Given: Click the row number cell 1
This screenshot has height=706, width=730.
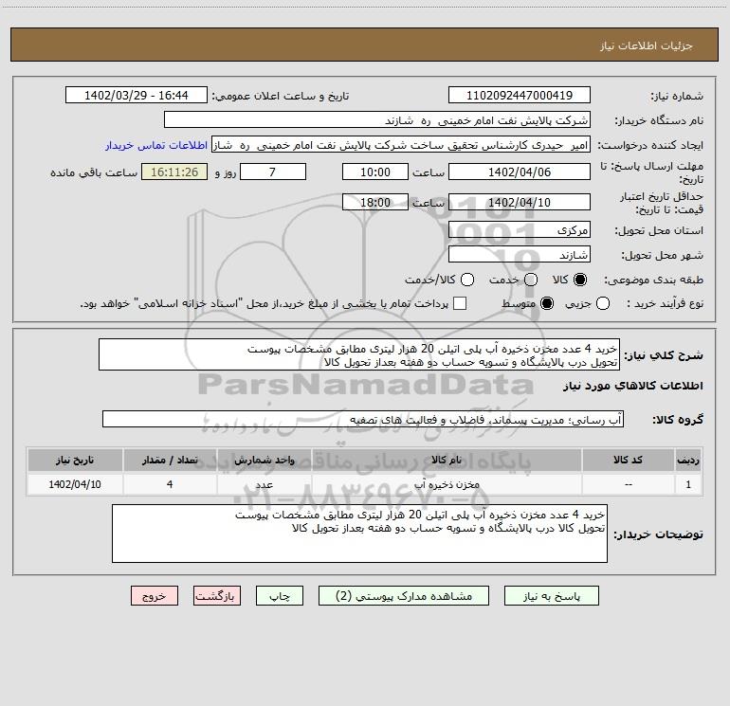Looking at the screenshot, I should (x=688, y=484).
